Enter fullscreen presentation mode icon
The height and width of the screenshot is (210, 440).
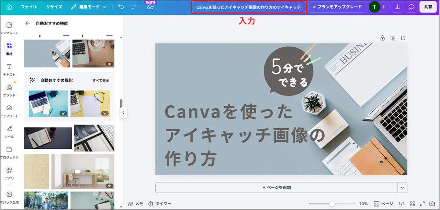point(422,204)
